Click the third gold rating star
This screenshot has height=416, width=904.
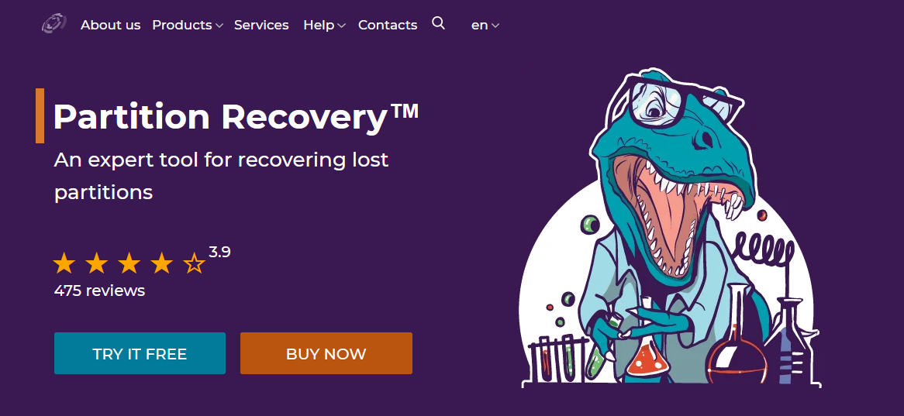[x=129, y=263]
